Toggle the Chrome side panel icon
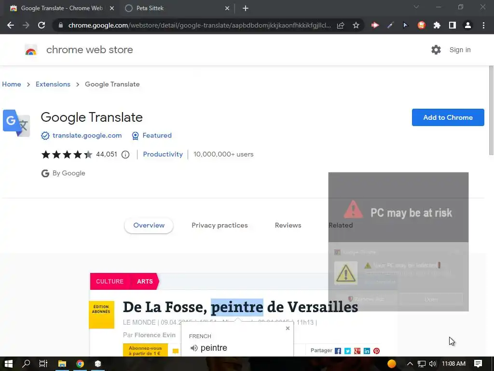The image size is (494, 371). [x=453, y=25]
